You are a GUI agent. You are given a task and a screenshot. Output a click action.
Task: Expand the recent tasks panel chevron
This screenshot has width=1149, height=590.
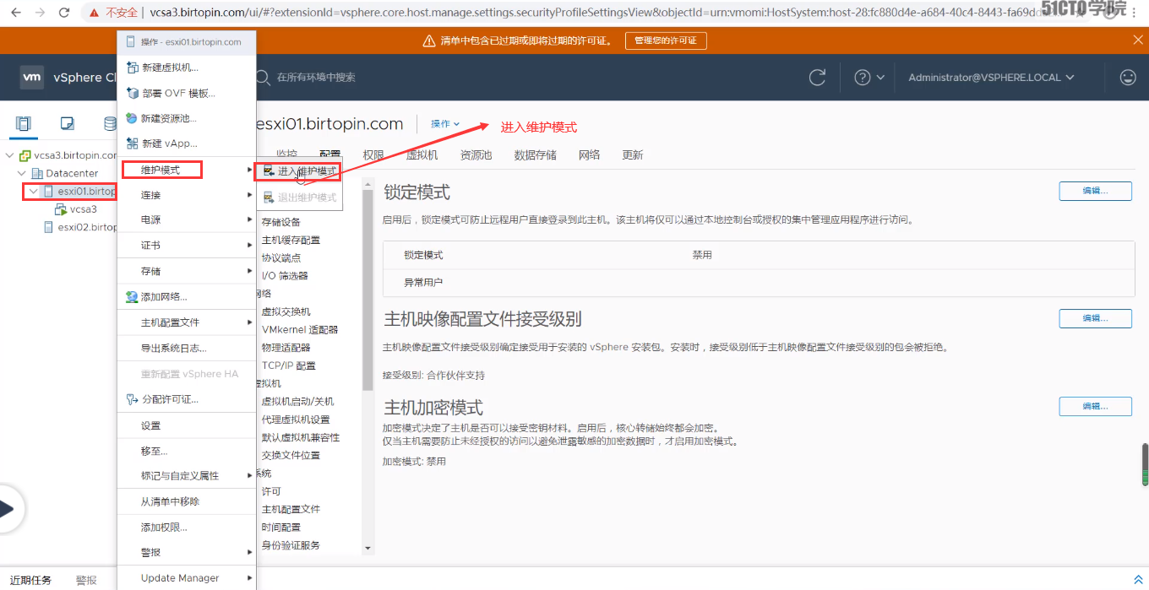click(1137, 580)
